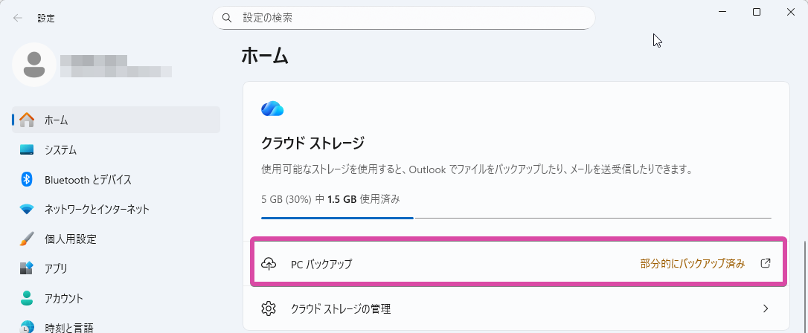Viewport: 808px width, 333px height.
Task: Click the Apps icon in sidebar
Action: click(x=27, y=268)
